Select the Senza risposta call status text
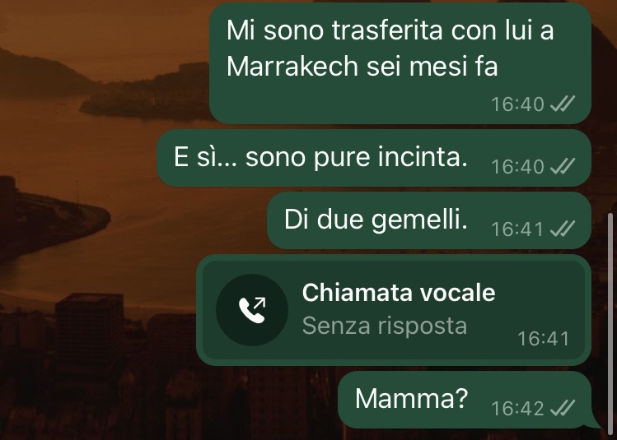617x440 pixels. pyautogui.click(x=385, y=326)
